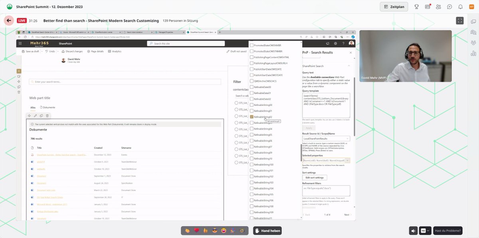This screenshot has height=238, width=479.
Task: Open the chat bubble icon in header
Action: (449, 6)
